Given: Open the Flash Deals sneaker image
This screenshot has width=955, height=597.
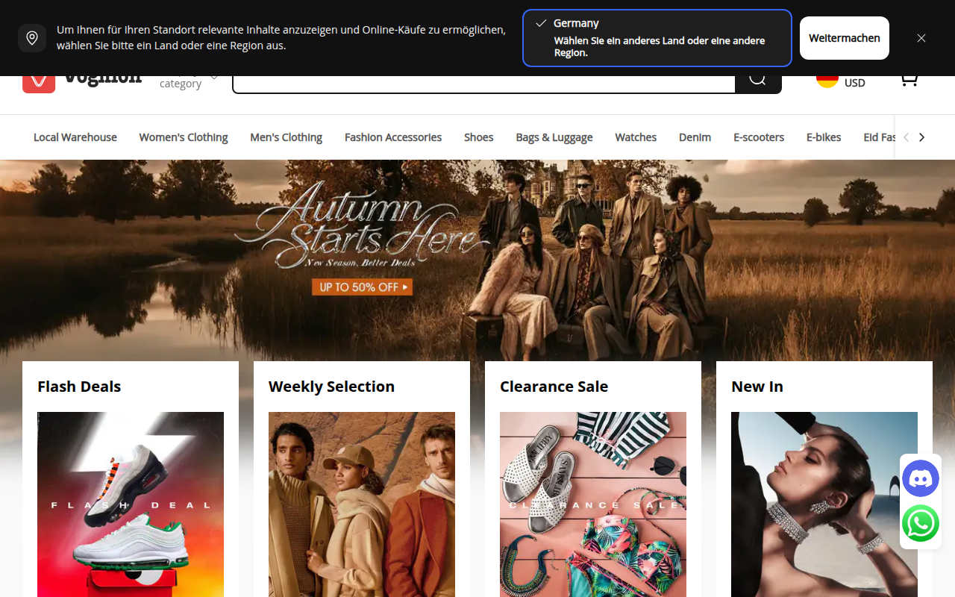Looking at the screenshot, I should [x=131, y=504].
